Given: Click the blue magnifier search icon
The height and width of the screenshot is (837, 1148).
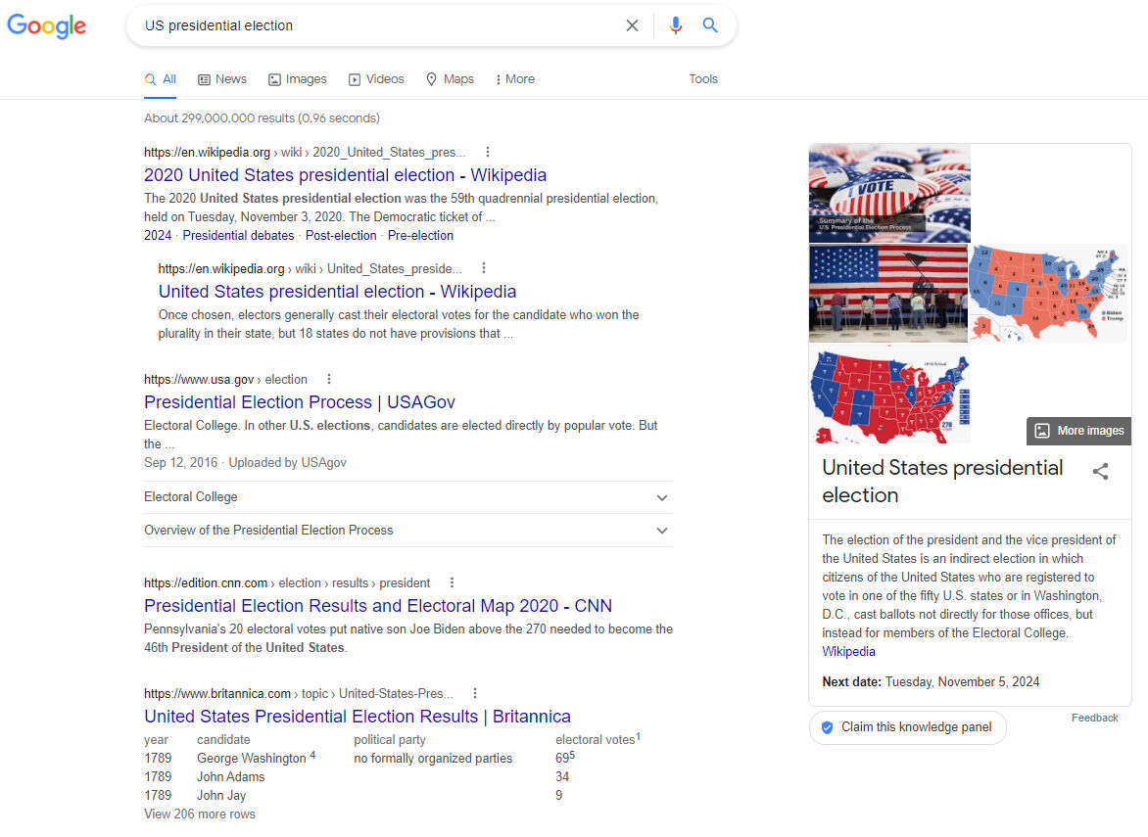Looking at the screenshot, I should (710, 26).
